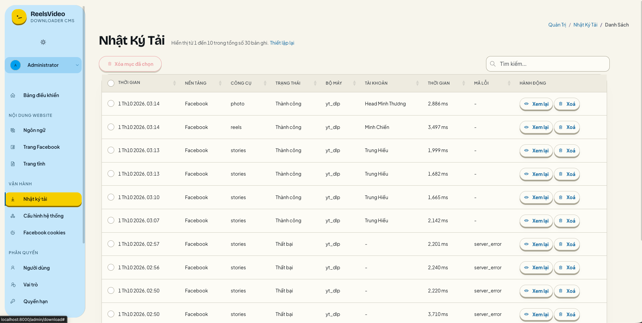Click the Vai trò roles icon

point(13,285)
